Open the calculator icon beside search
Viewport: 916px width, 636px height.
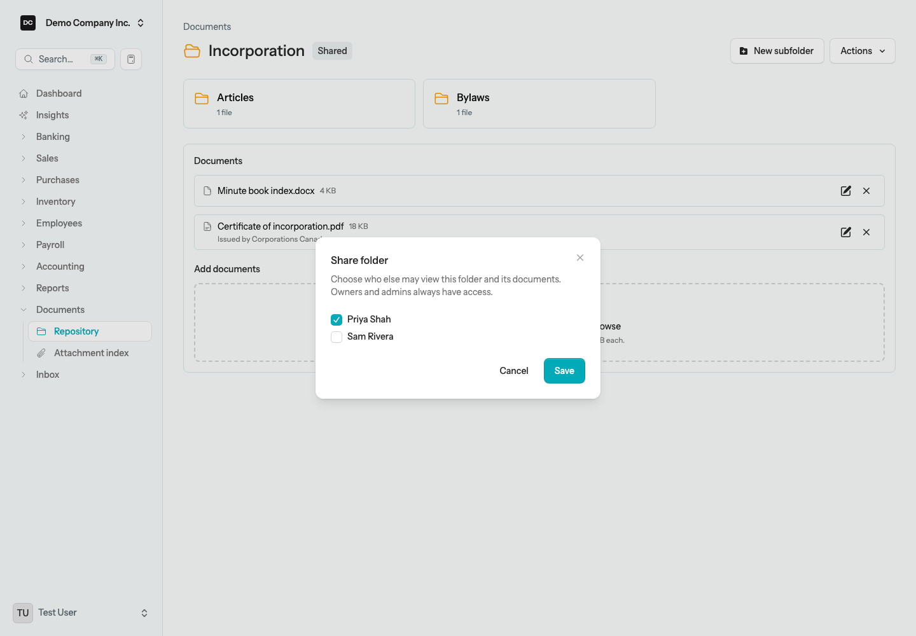point(131,59)
